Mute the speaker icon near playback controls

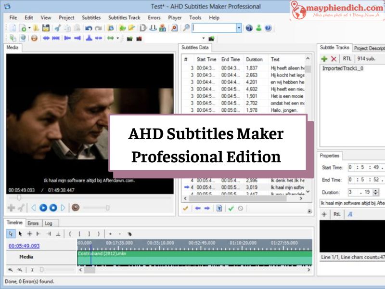pyautogui.click(x=76, y=208)
